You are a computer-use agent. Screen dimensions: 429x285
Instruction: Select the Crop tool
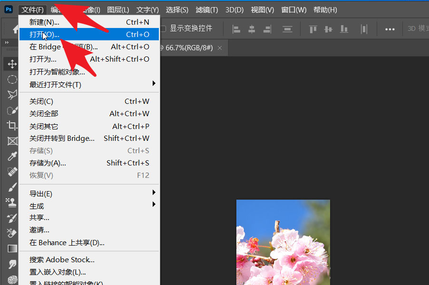click(12, 126)
